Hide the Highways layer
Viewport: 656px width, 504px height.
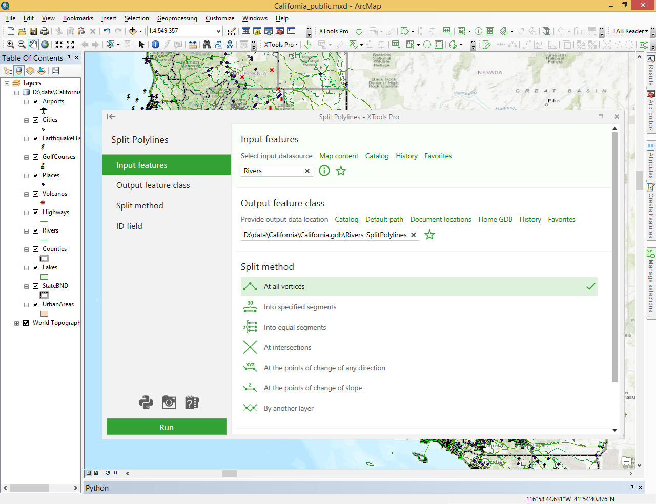pyautogui.click(x=35, y=212)
